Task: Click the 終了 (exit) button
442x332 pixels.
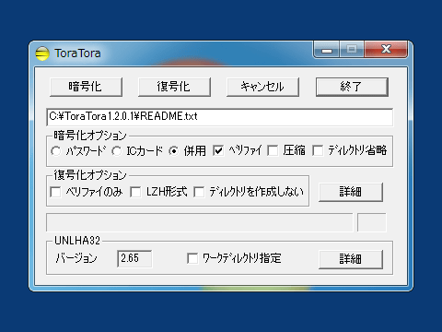Action: (352, 87)
